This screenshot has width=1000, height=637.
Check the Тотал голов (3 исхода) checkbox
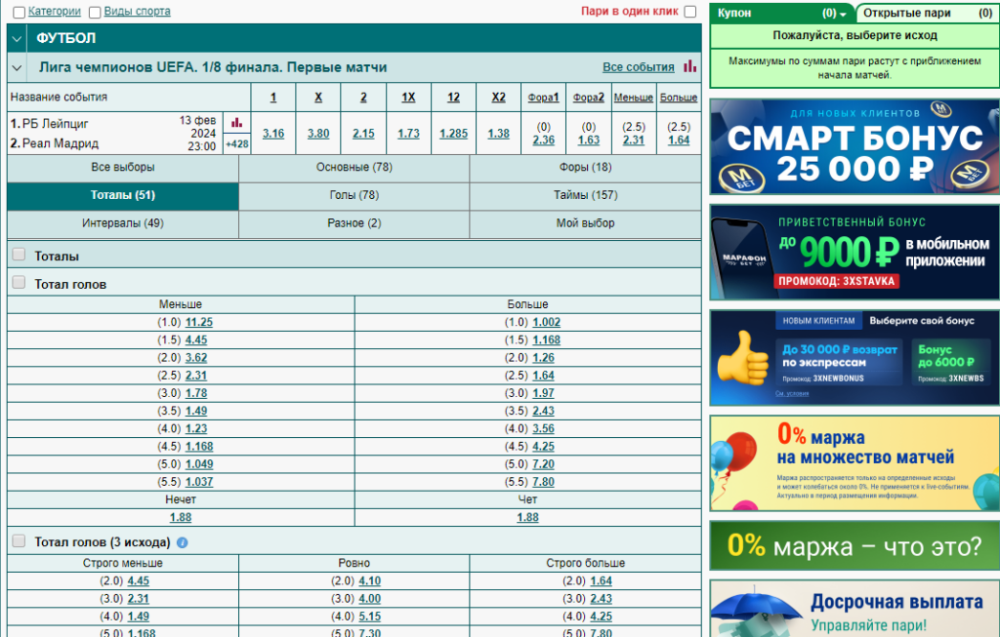tap(20, 540)
